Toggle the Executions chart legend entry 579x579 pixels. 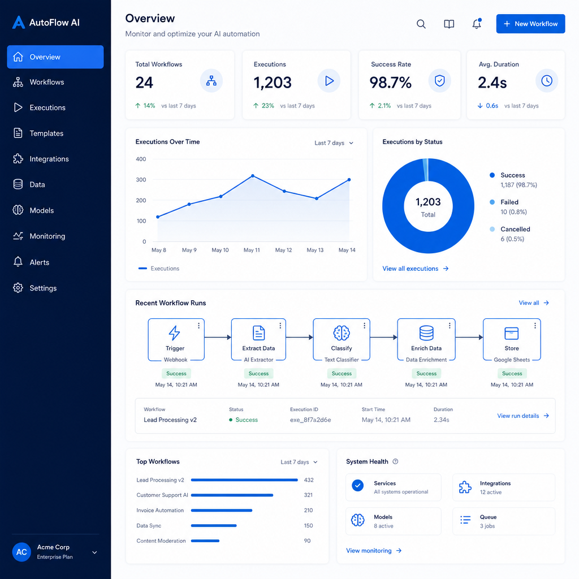click(158, 269)
